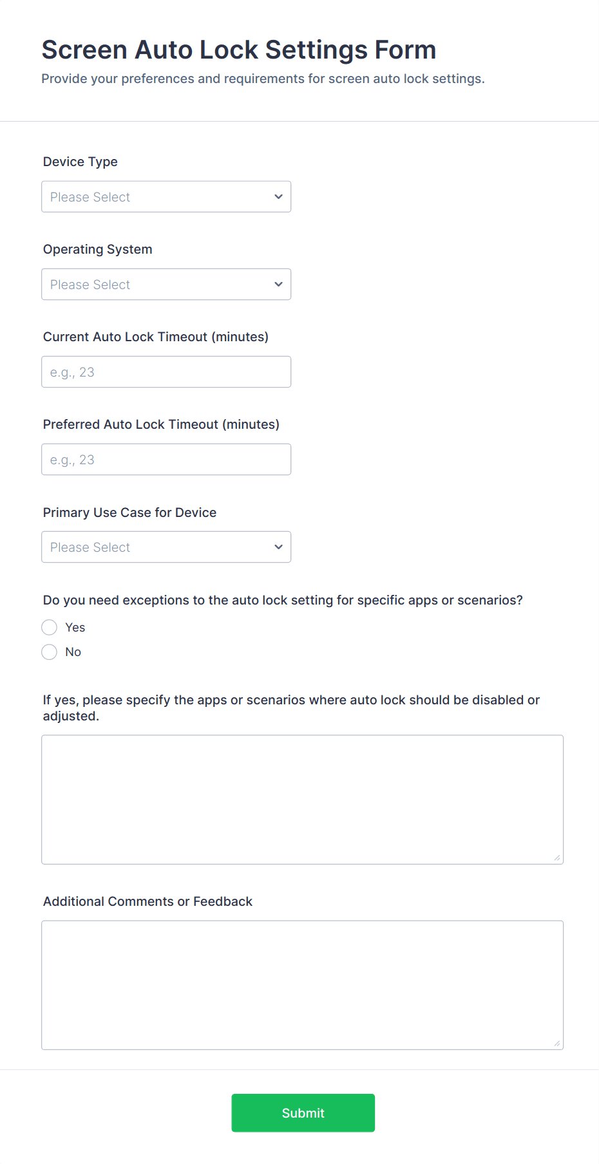The height and width of the screenshot is (1164, 599).
Task: Click the Operating System field label
Action: point(97,249)
